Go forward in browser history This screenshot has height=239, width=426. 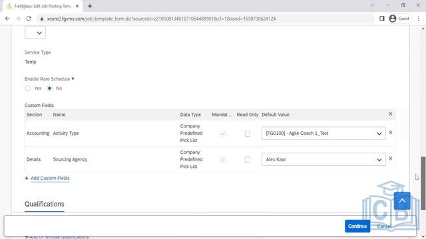tap(18, 19)
